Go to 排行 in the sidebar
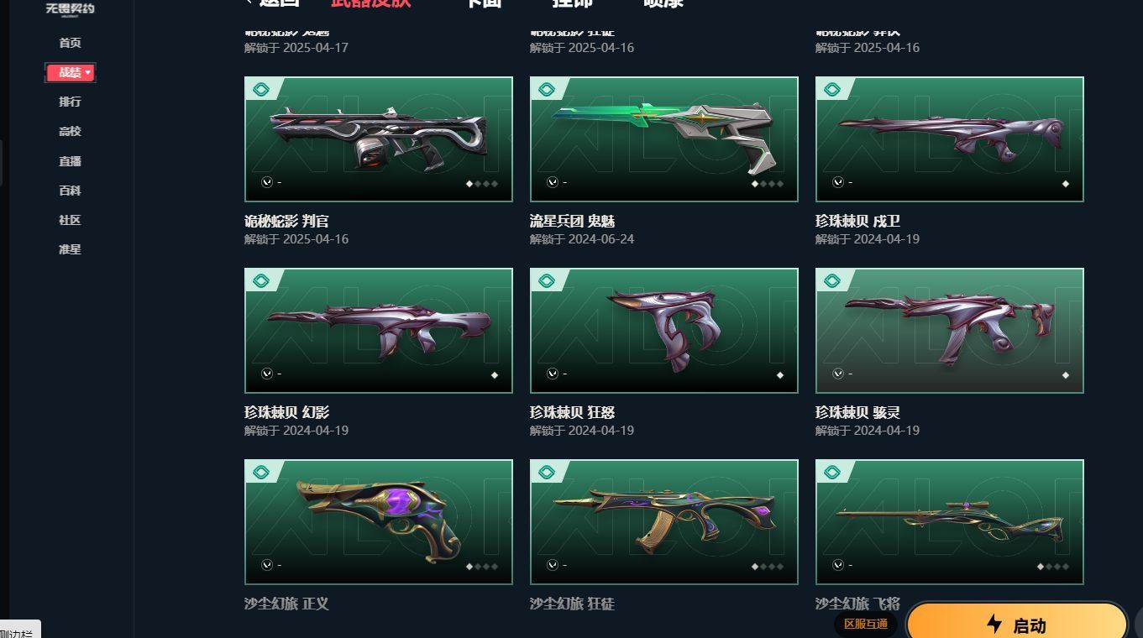Image resolution: width=1143 pixels, height=638 pixels. coord(71,102)
